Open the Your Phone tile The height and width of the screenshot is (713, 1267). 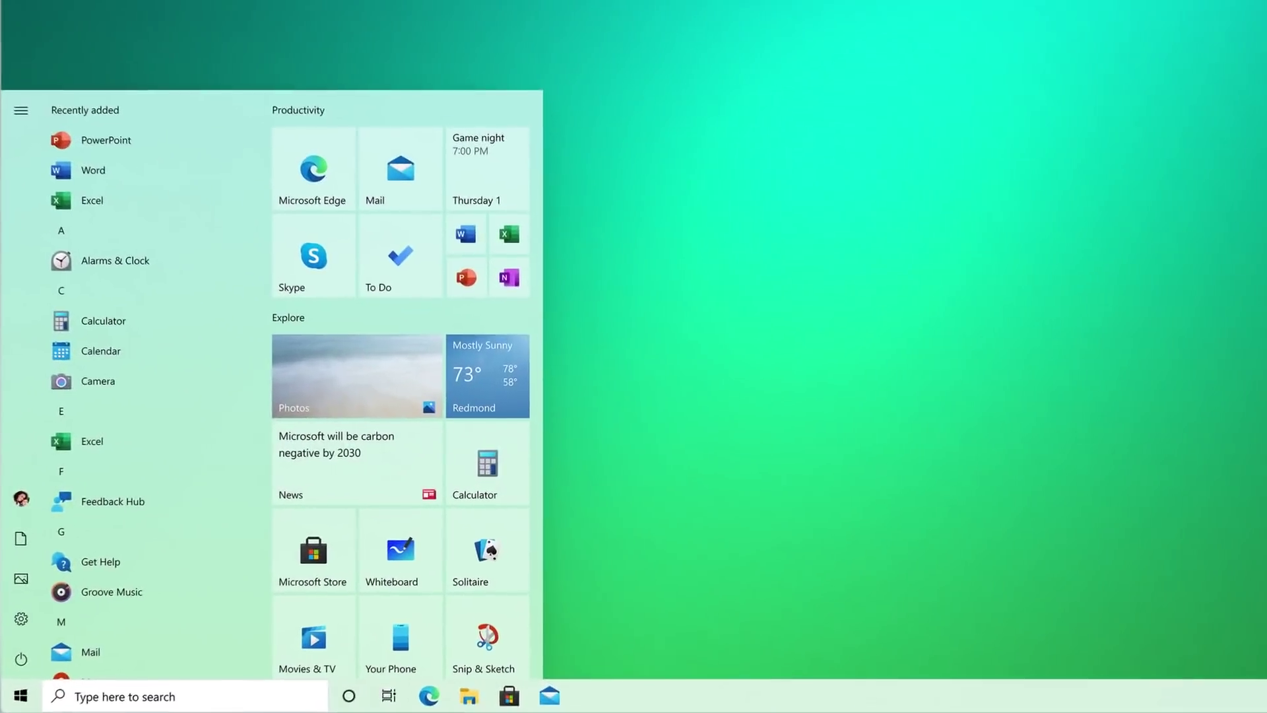(400, 637)
